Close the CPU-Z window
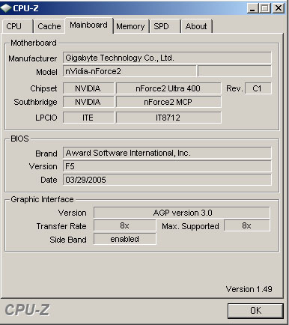This screenshot has height=325, width=289. point(278,8)
